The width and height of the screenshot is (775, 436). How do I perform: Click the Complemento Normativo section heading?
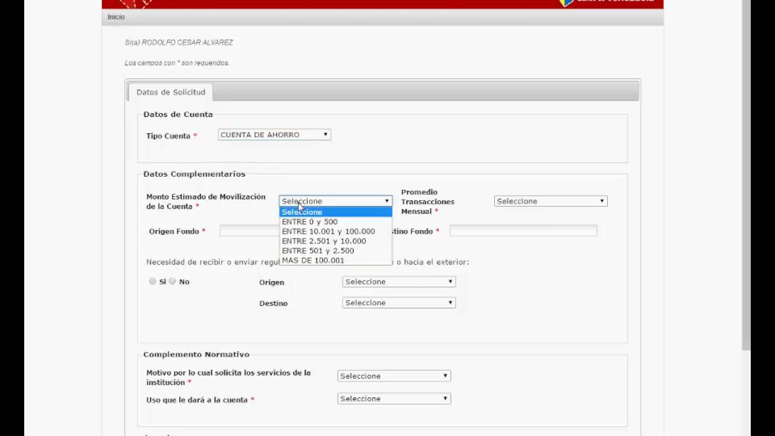pos(196,354)
